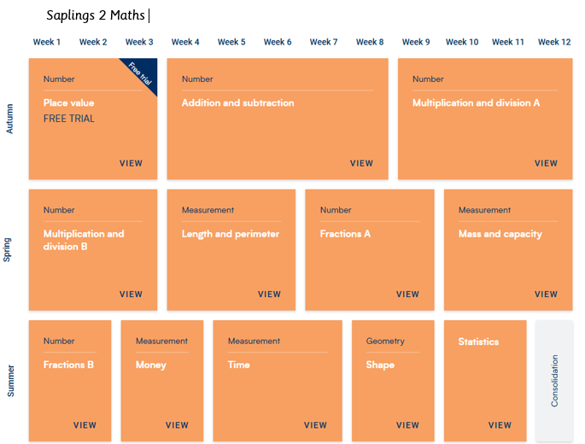Click the Summer term label
The image size is (585, 444).
pos(10,381)
